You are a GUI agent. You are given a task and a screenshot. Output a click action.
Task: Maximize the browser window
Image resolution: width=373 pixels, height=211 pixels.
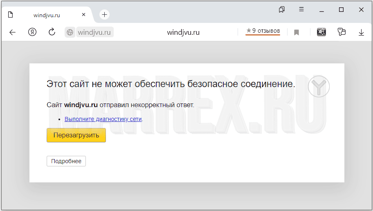(342, 9)
